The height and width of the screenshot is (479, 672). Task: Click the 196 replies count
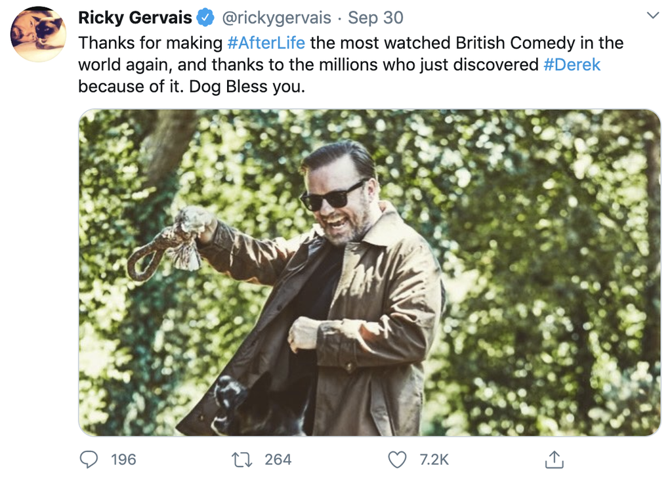[123, 459]
